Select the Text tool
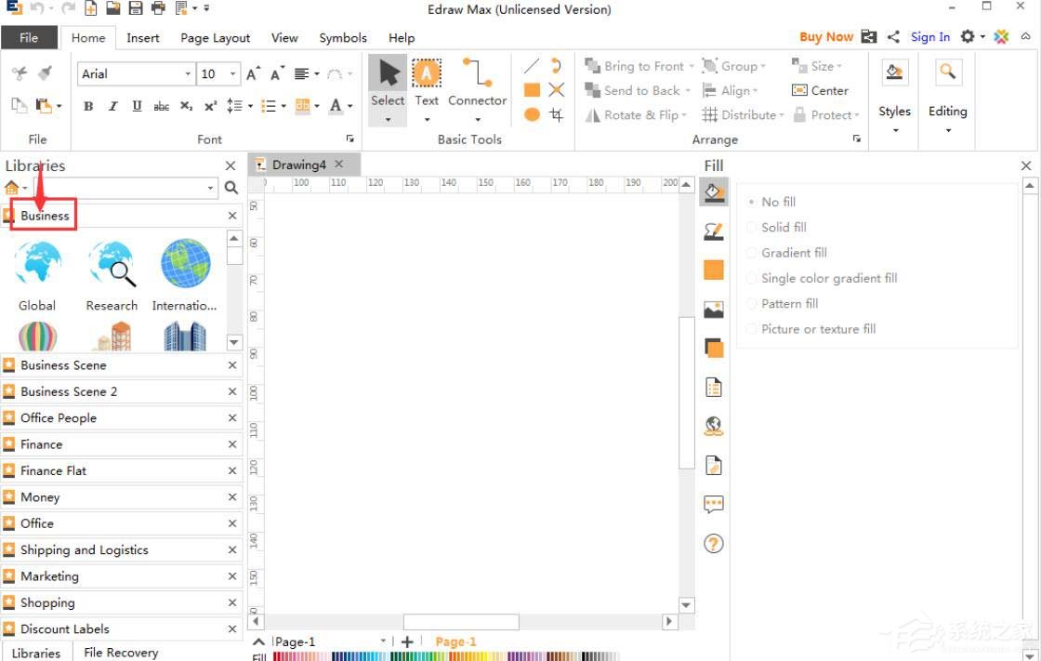This screenshot has width=1041, height=661. [x=427, y=86]
